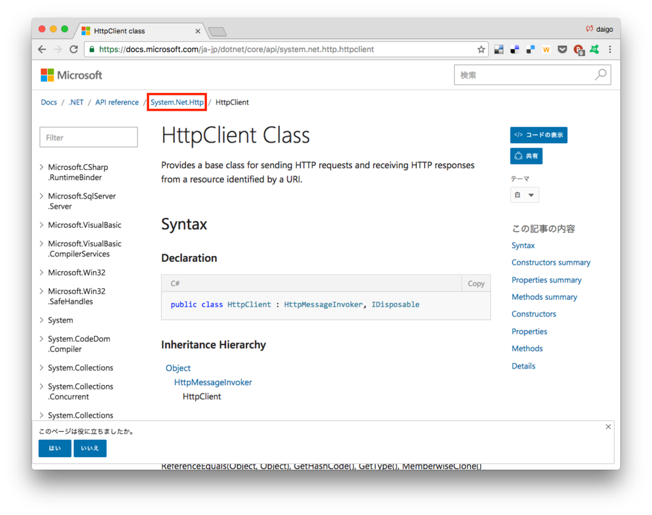Click the green Evernote-style extension icon

coord(595,50)
